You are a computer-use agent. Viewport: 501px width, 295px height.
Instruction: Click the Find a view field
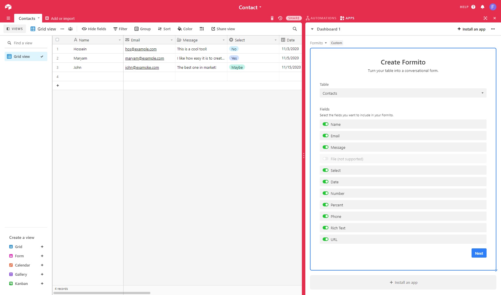point(26,43)
